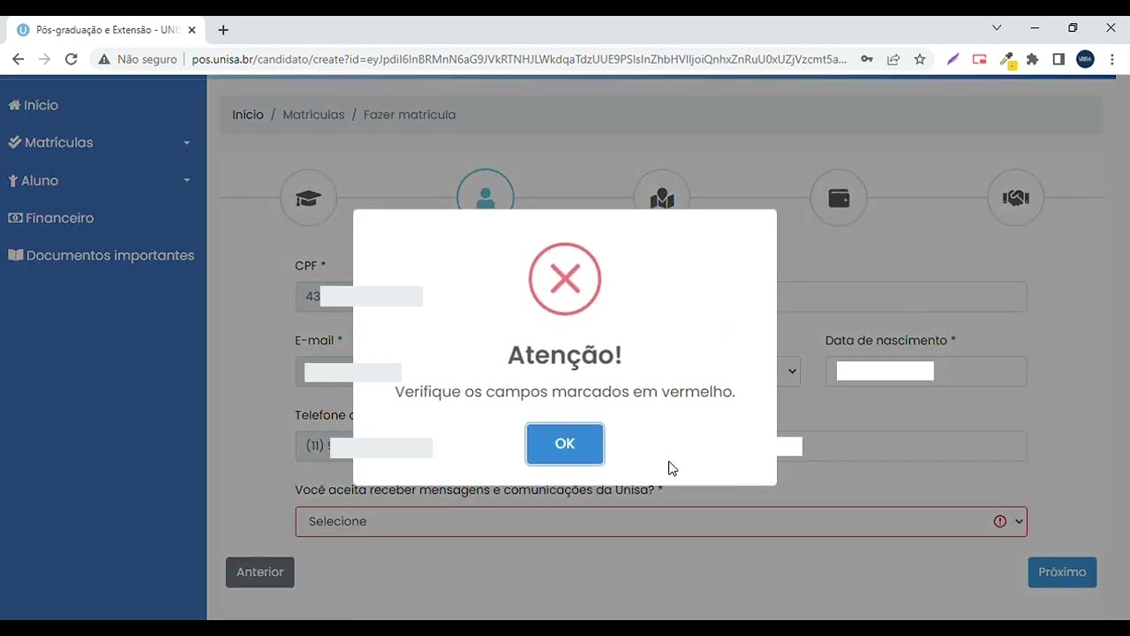Click the red screen-capture extension icon
This screenshot has height=636, width=1130.
pyautogui.click(x=979, y=59)
